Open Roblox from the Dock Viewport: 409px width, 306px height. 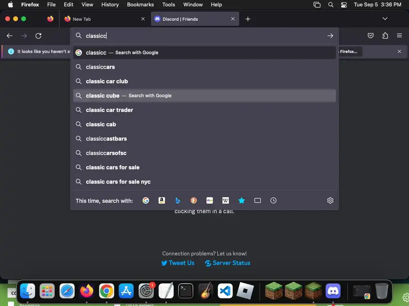245,291
